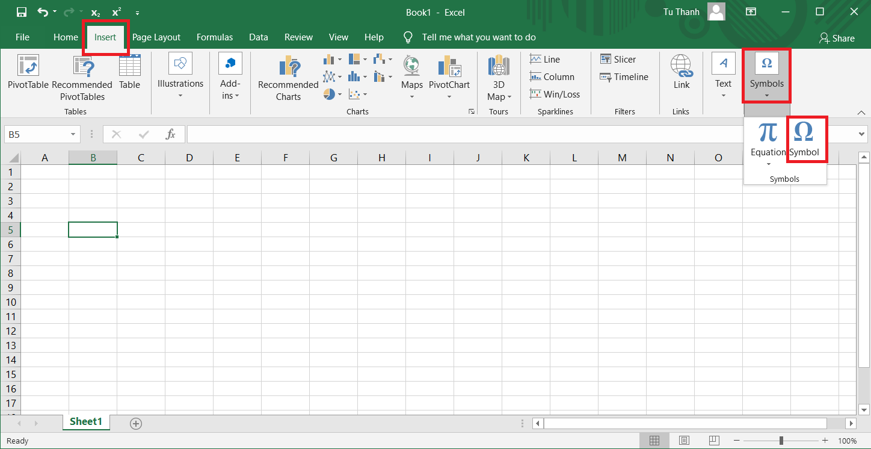The image size is (871, 449).
Task: Select Normal view in status bar
Action: click(654, 441)
